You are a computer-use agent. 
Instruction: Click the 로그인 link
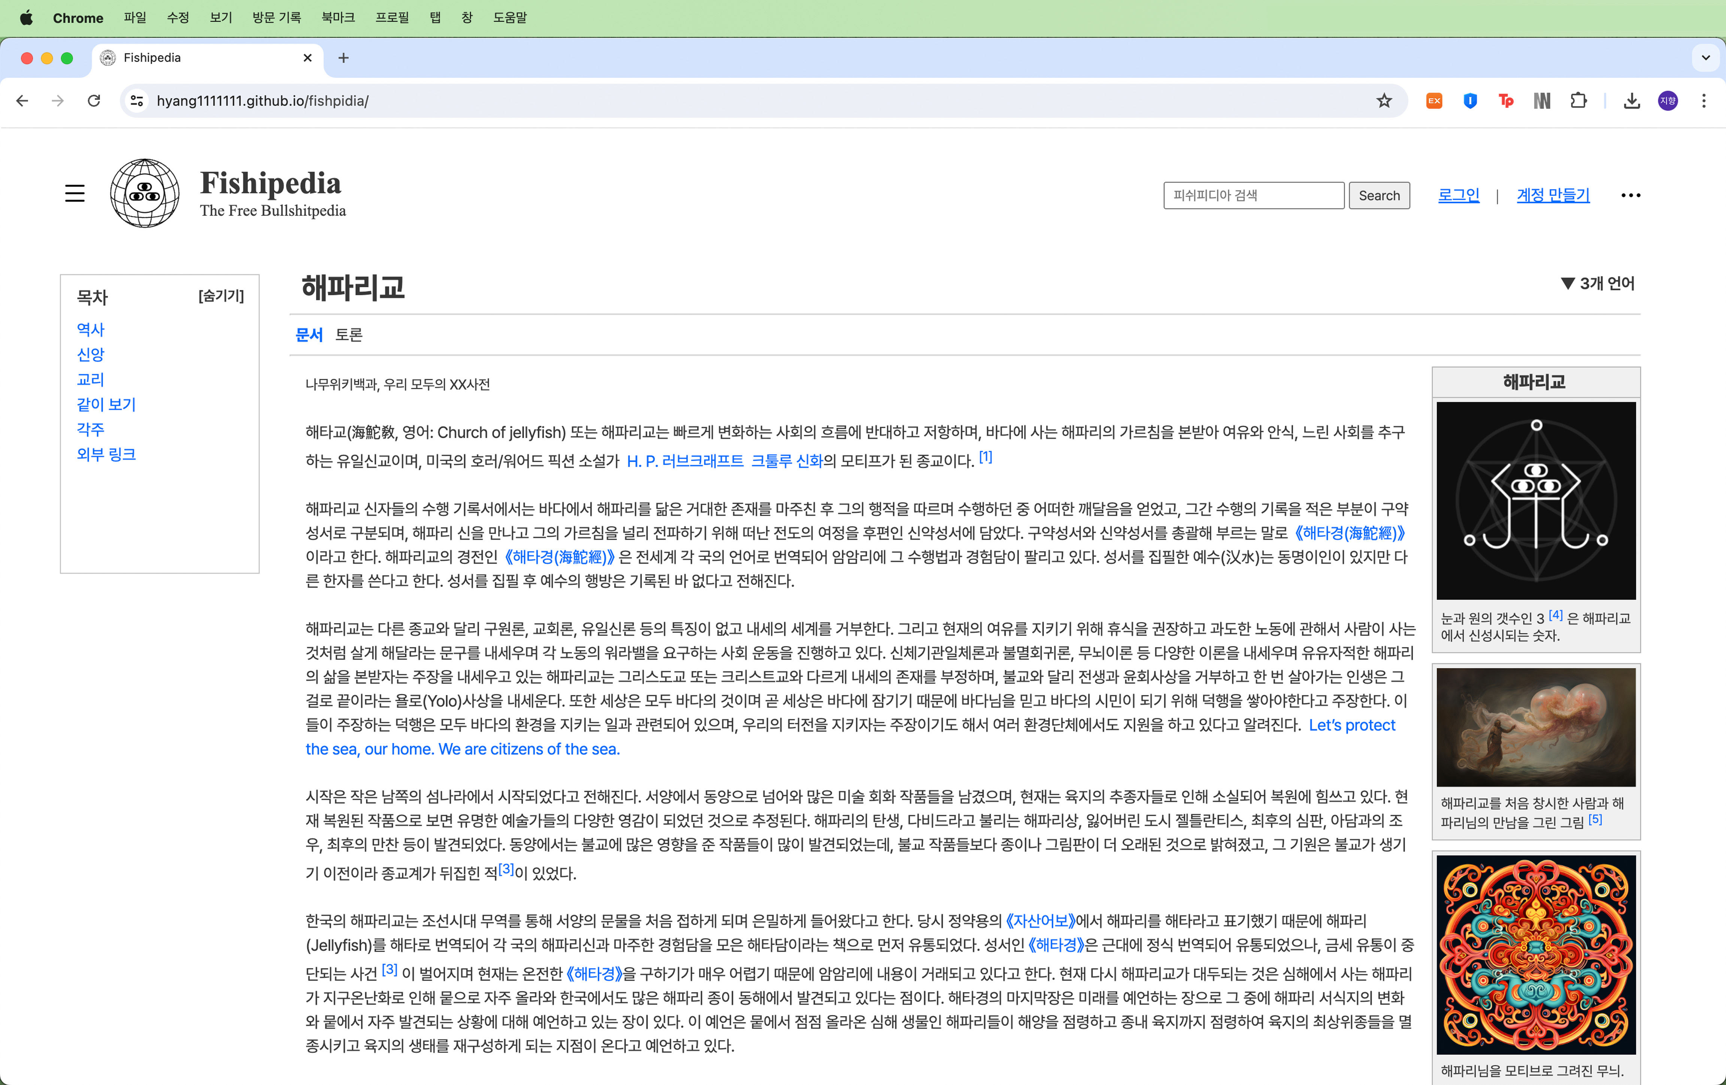tap(1459, 195)
